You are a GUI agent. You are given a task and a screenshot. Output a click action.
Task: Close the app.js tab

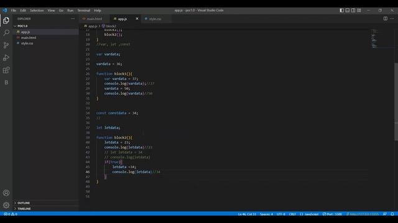coord(137,19)
